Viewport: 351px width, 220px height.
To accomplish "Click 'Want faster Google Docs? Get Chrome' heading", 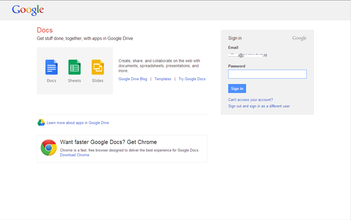I will (x=108, y=142).
